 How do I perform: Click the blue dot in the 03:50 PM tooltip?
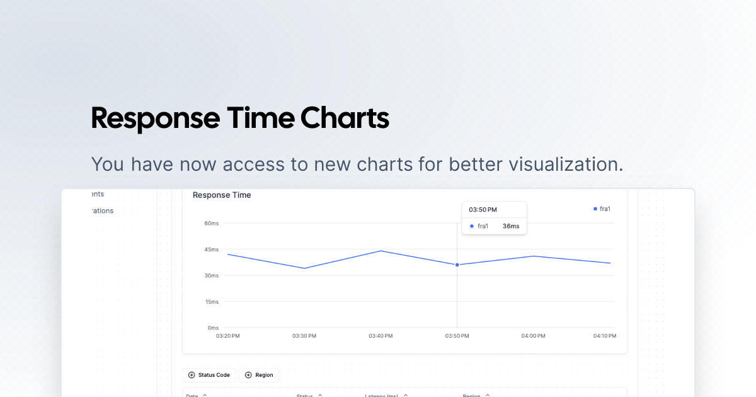pyautogui.click(x=472, y=226)
